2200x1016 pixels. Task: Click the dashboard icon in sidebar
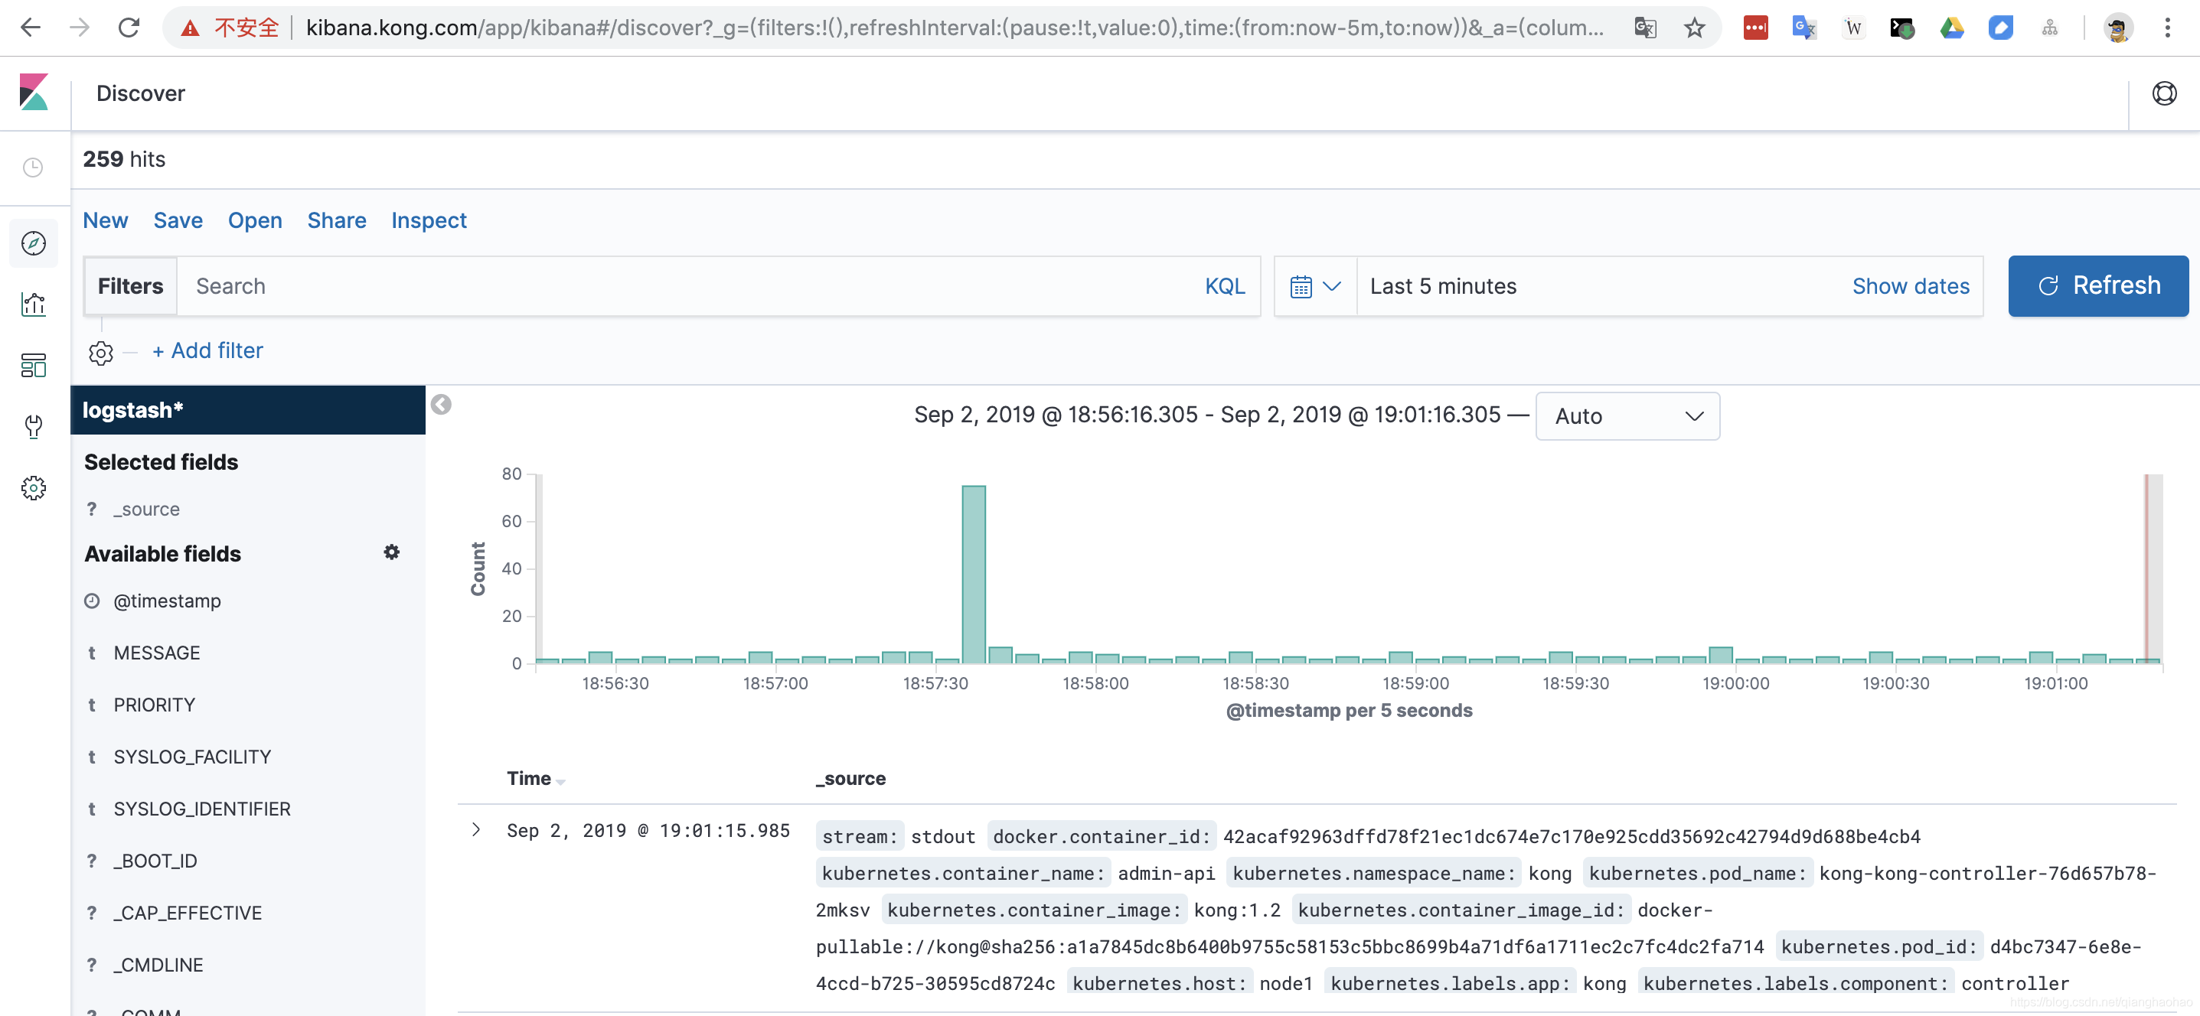(35, 364)
